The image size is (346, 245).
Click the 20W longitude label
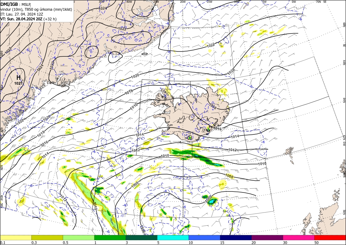pyautogui.click(x=183, y=2)
